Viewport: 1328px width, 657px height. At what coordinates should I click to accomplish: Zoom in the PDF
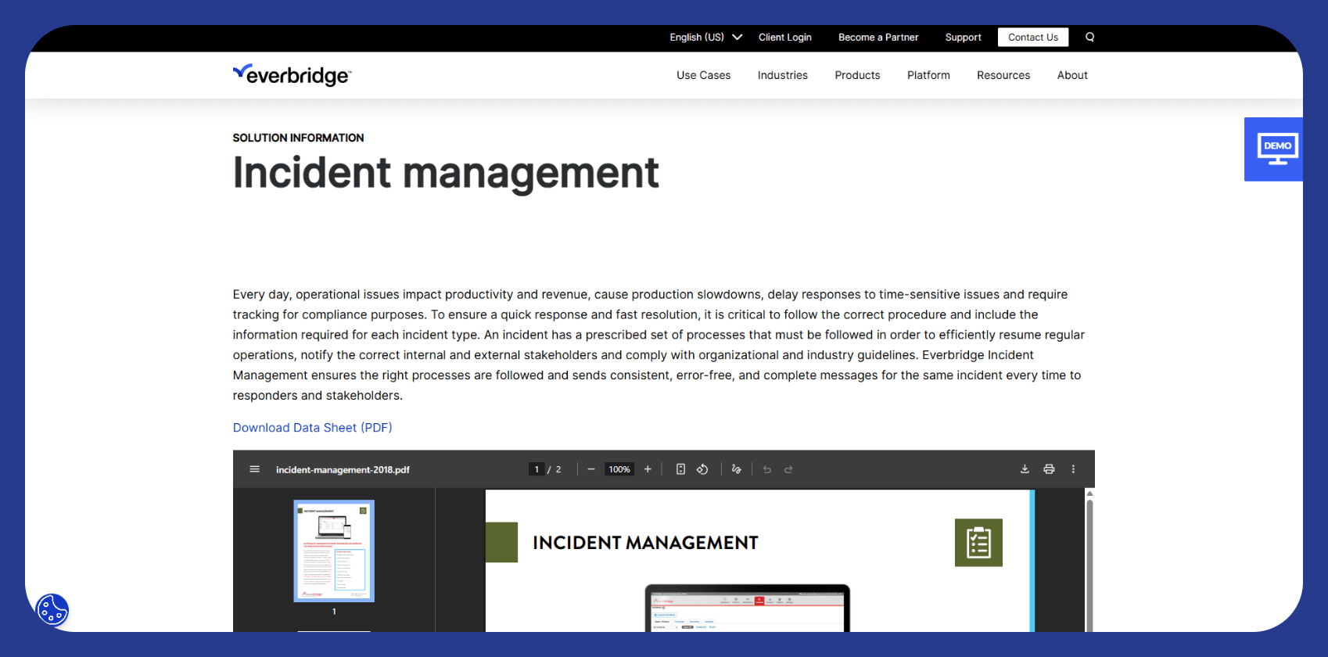point(648,469)
